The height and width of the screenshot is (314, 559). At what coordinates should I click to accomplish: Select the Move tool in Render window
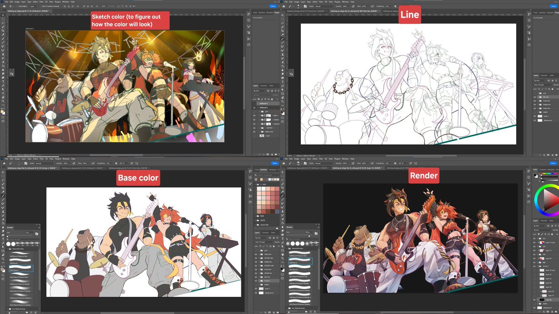(282, 172)
